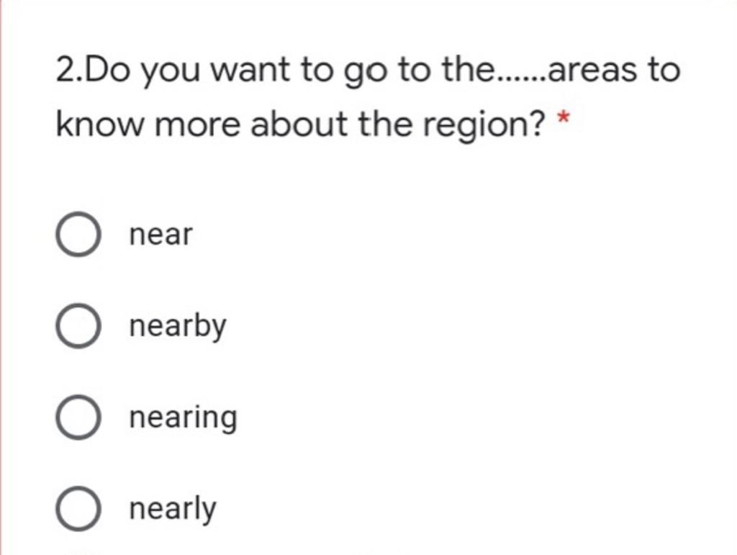
Task: Pick the 'nearing' radio button
Action: click(77, 418)
